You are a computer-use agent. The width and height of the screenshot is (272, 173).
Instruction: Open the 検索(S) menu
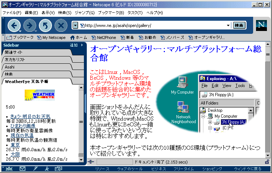(x=65, y=13)
